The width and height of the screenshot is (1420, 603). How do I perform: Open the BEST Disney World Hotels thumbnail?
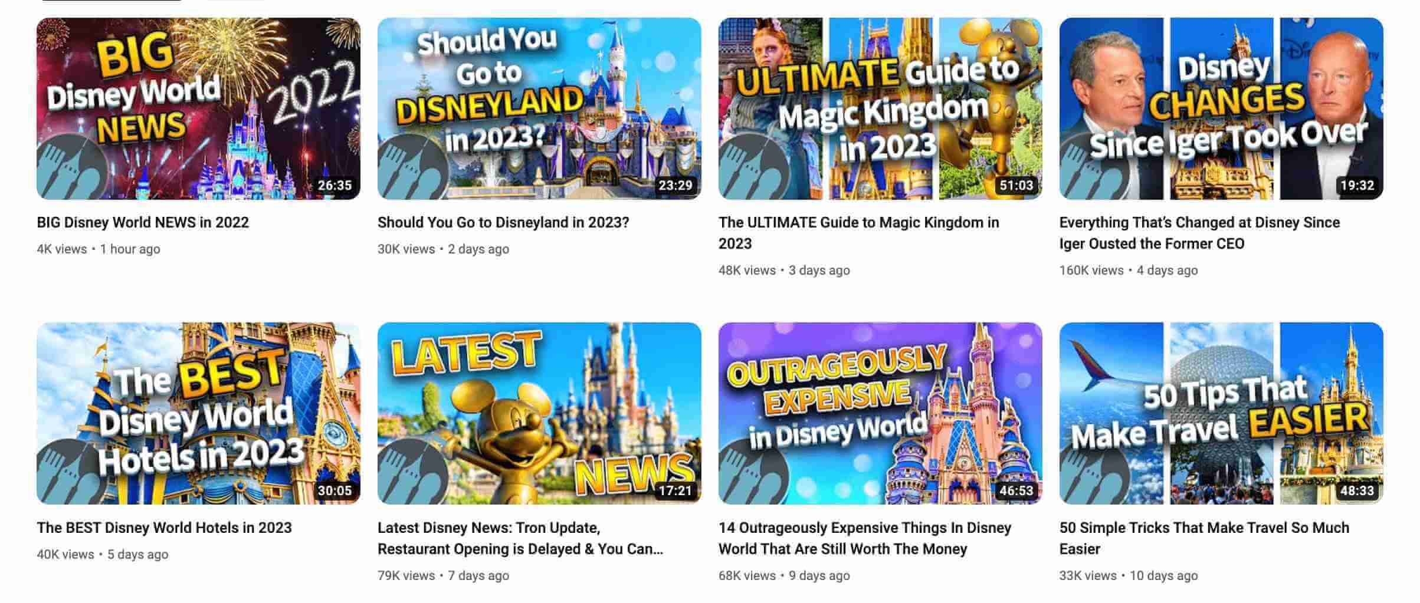tap(198, 413)
